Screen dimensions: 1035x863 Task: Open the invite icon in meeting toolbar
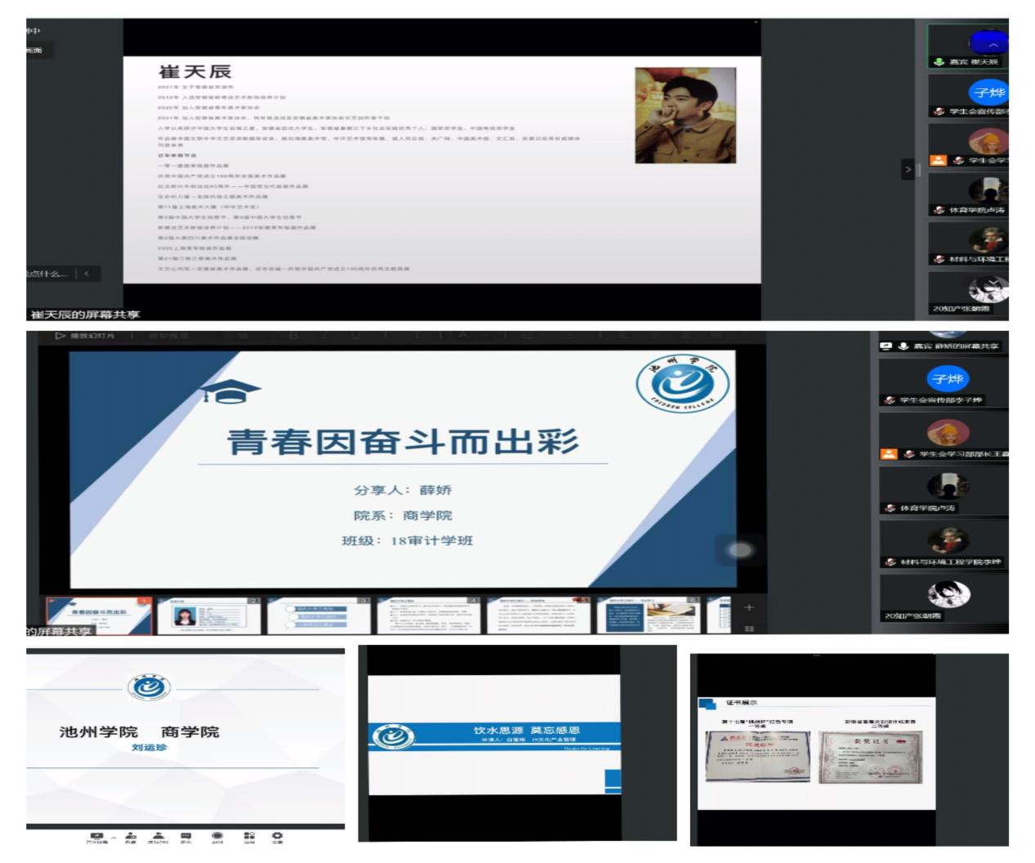point(131,837)
